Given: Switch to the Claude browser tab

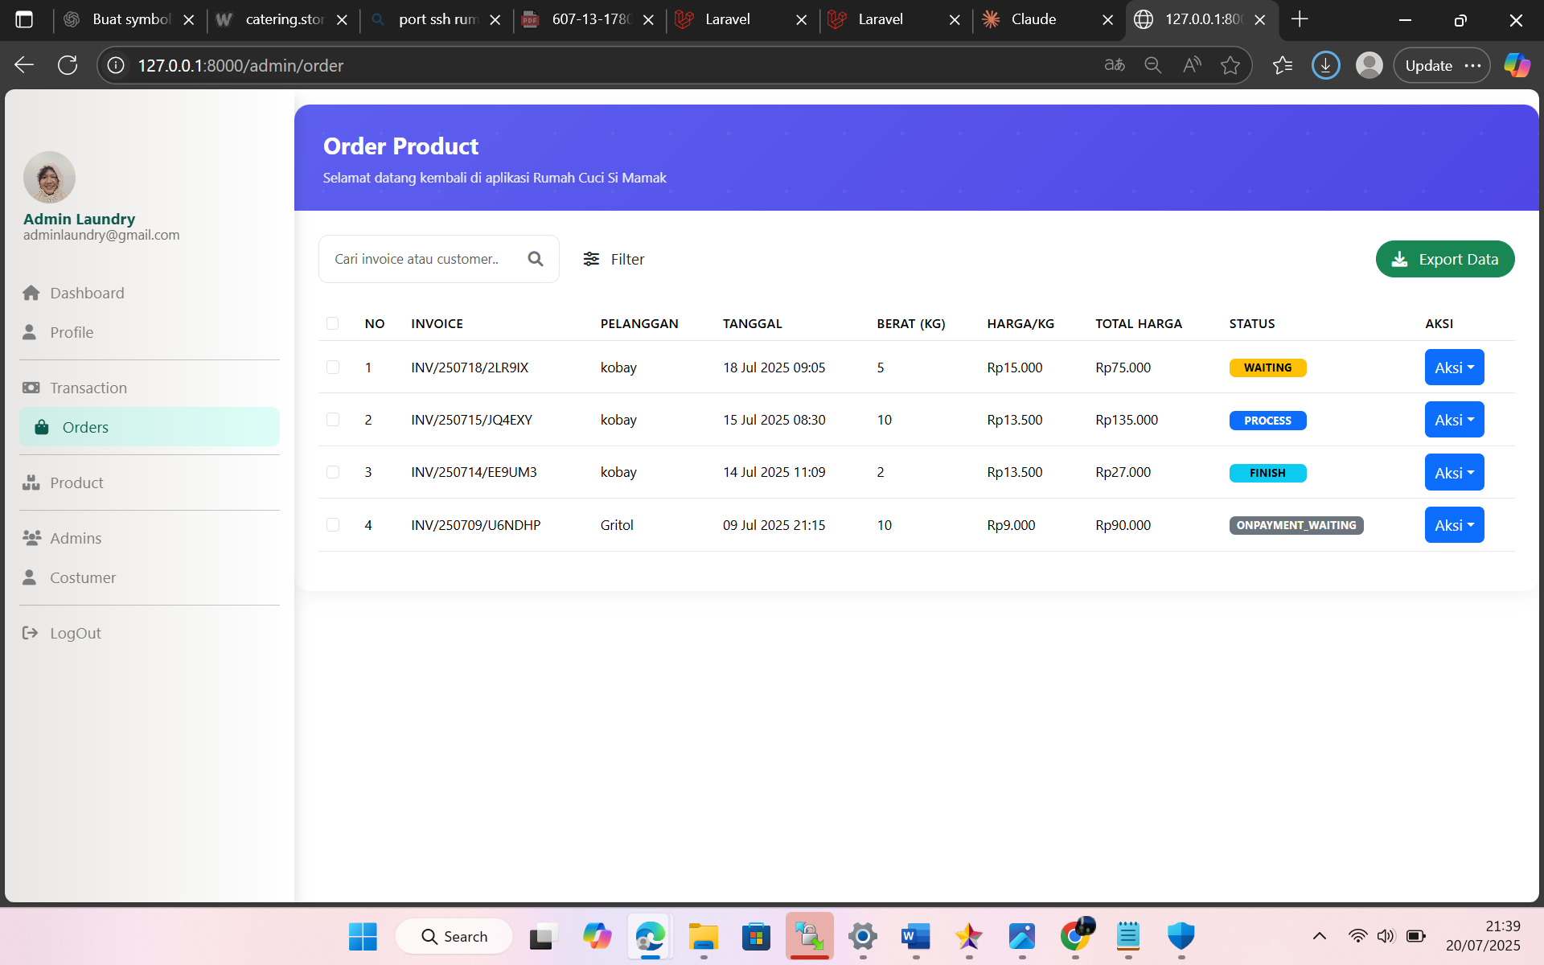Looking at the screenshot, I should [1033, 19].
